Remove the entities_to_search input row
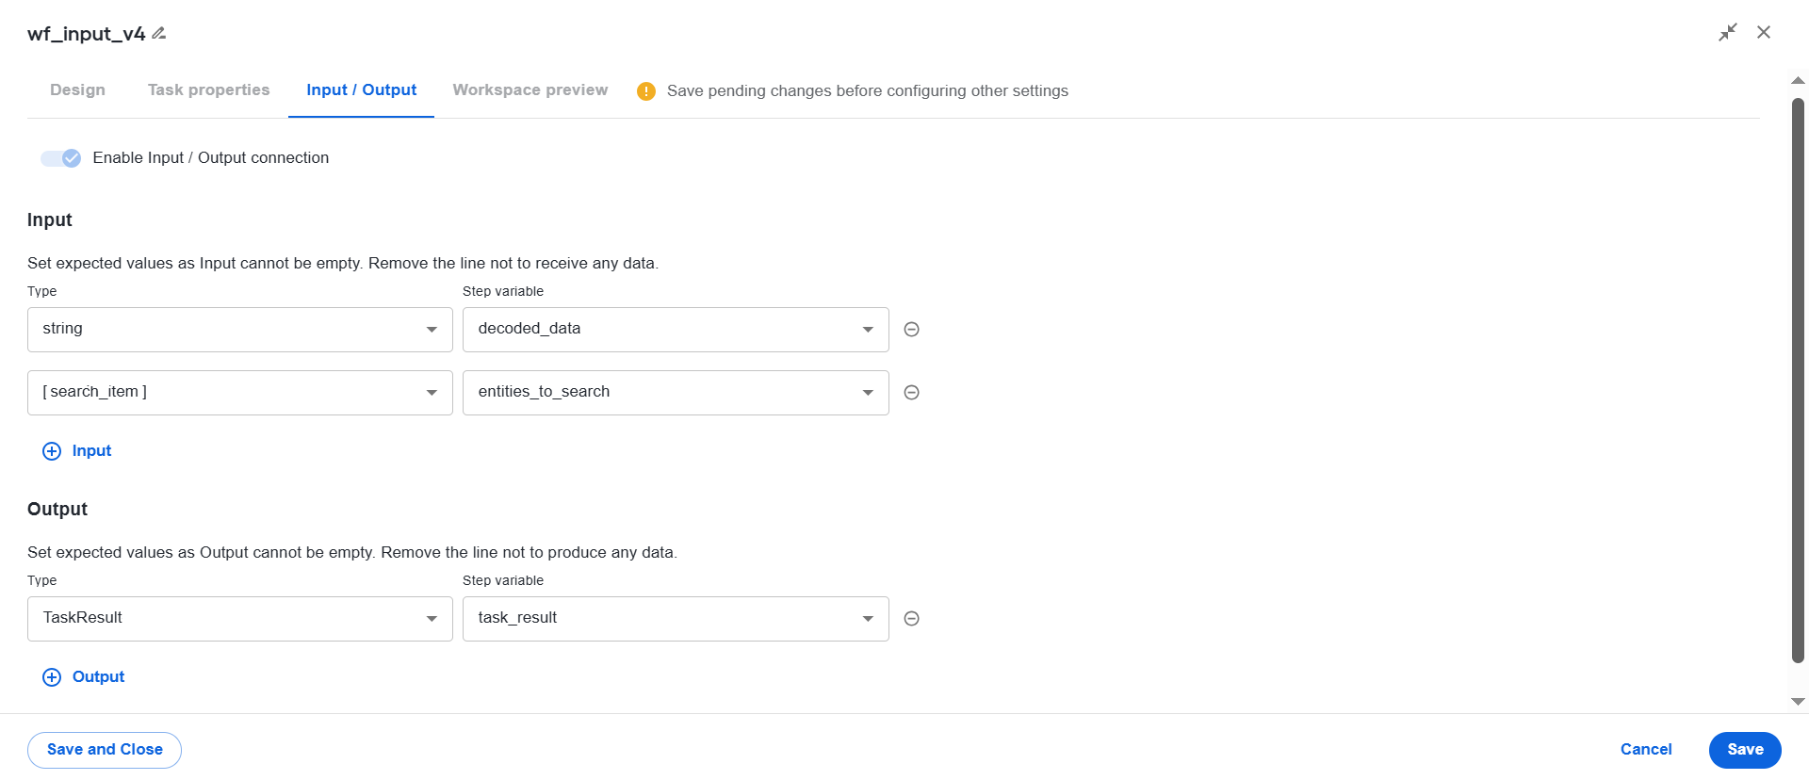 [x=911, y=392]
